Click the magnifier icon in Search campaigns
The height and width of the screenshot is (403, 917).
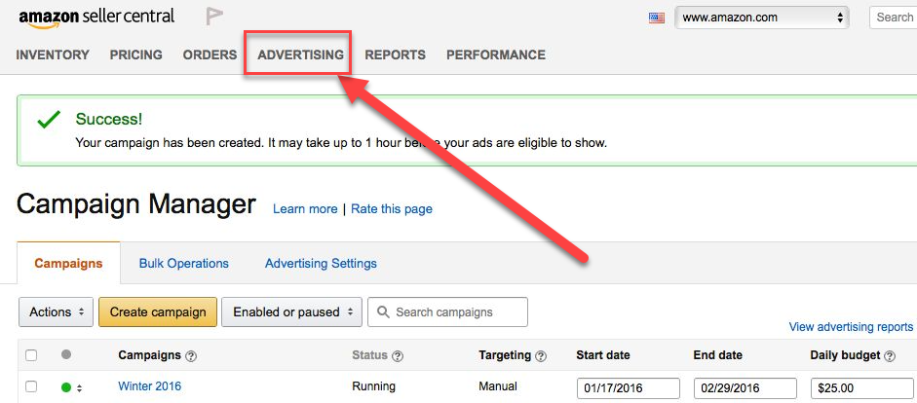(x=383, y=311)
